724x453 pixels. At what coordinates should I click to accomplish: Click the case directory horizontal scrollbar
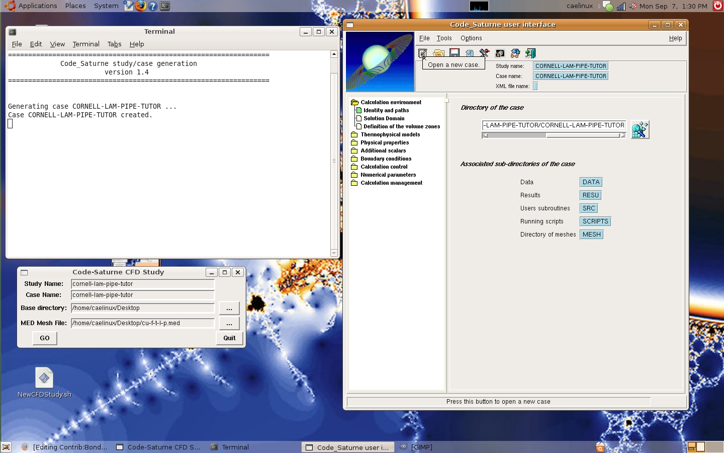pos(554,135)
